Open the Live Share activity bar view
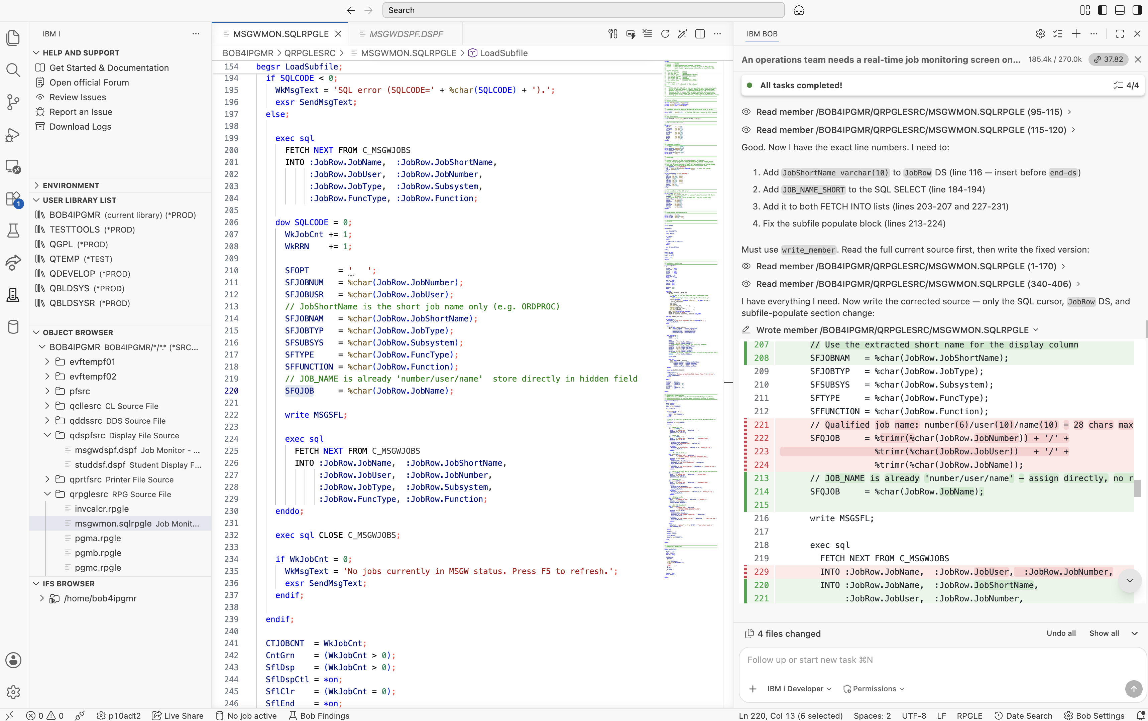The width and height of the screenshot is (1148, 721). point(13,263)
